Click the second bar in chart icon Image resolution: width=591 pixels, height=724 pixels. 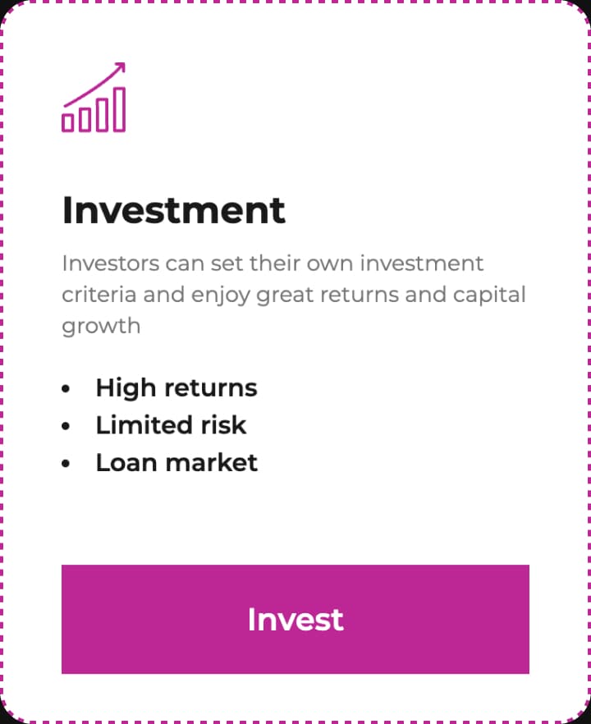tap(85, 120)
